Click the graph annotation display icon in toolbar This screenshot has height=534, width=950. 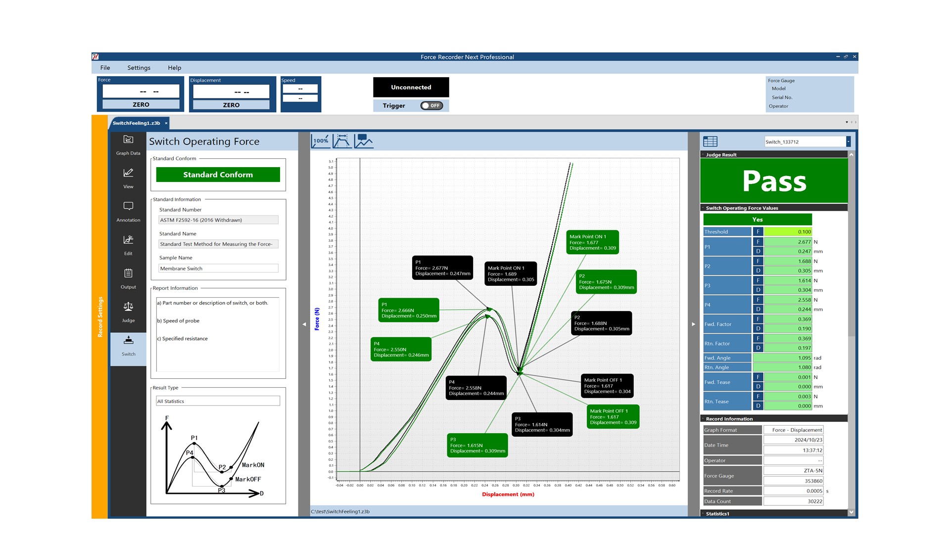364,141
